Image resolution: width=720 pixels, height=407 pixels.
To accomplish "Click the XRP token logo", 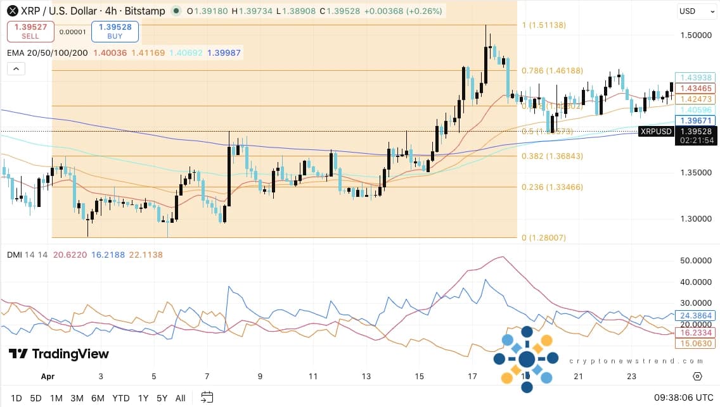I will [12, 11].
